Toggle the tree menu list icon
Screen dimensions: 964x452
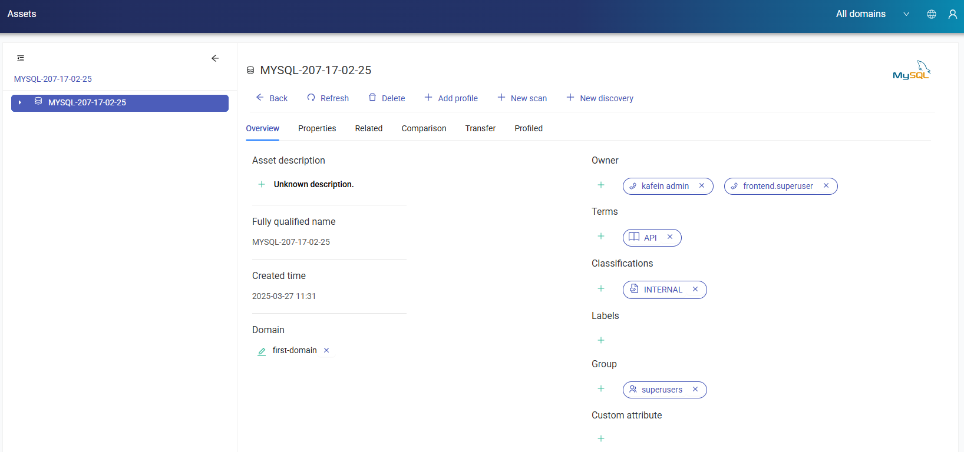21,58
